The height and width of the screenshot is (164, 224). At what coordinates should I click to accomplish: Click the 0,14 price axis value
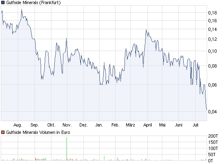tap(212, 29)
